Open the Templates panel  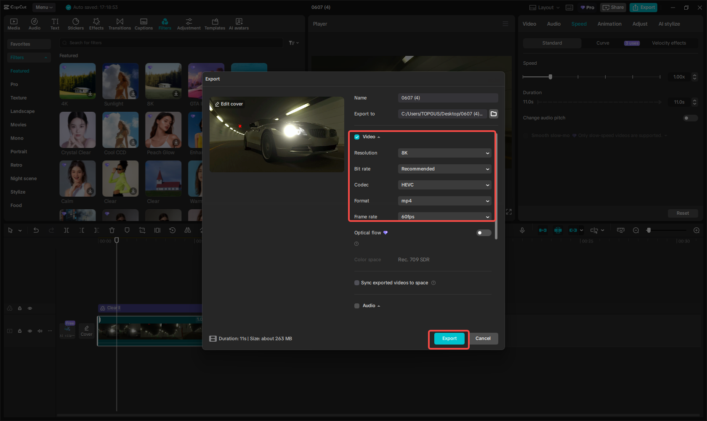(215, 23)
